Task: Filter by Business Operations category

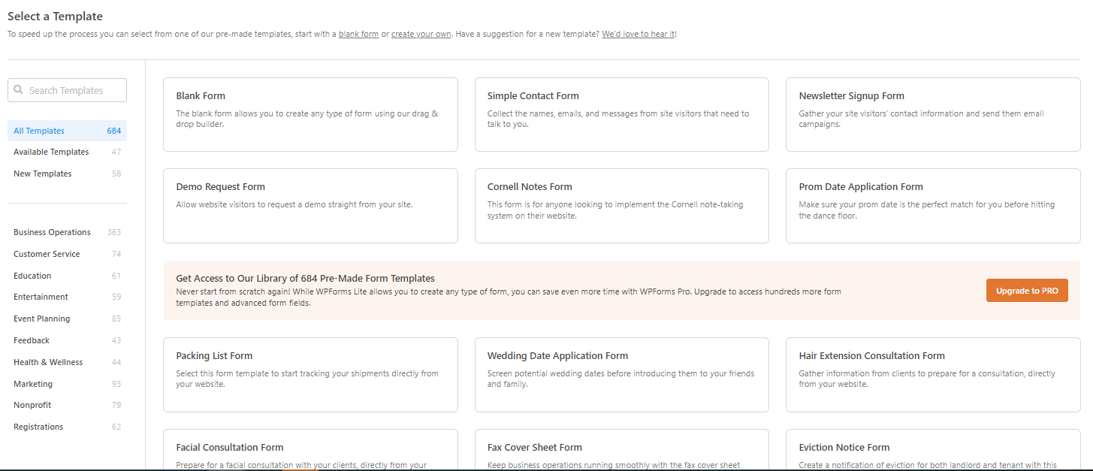Action: click(67, 232)
